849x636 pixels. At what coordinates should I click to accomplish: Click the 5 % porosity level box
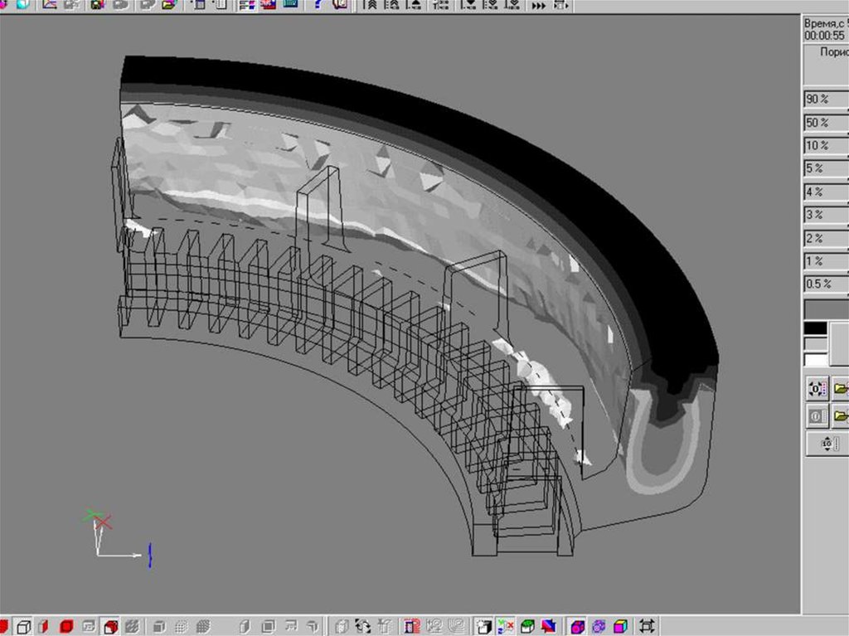coord(826,168)
